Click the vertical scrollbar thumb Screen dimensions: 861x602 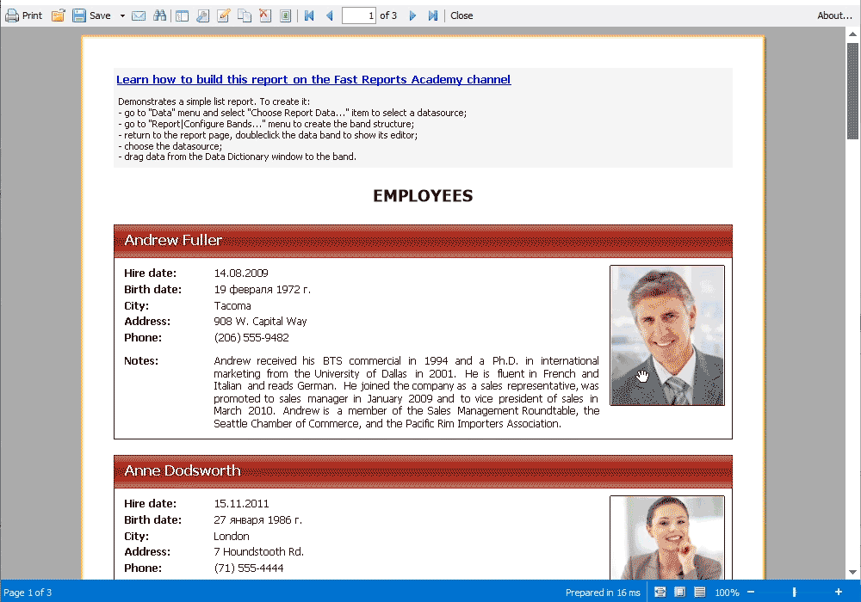(x=852, y=91)
